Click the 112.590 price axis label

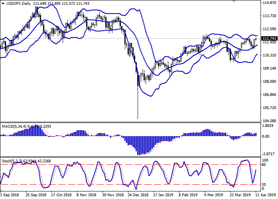pos(269,29)
